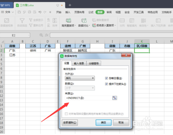The height and width of the screenshot is (135, 173).
Task: Expand Highlight Duplicates (高亮重复项) dropdown
Action: click(75, 26)
